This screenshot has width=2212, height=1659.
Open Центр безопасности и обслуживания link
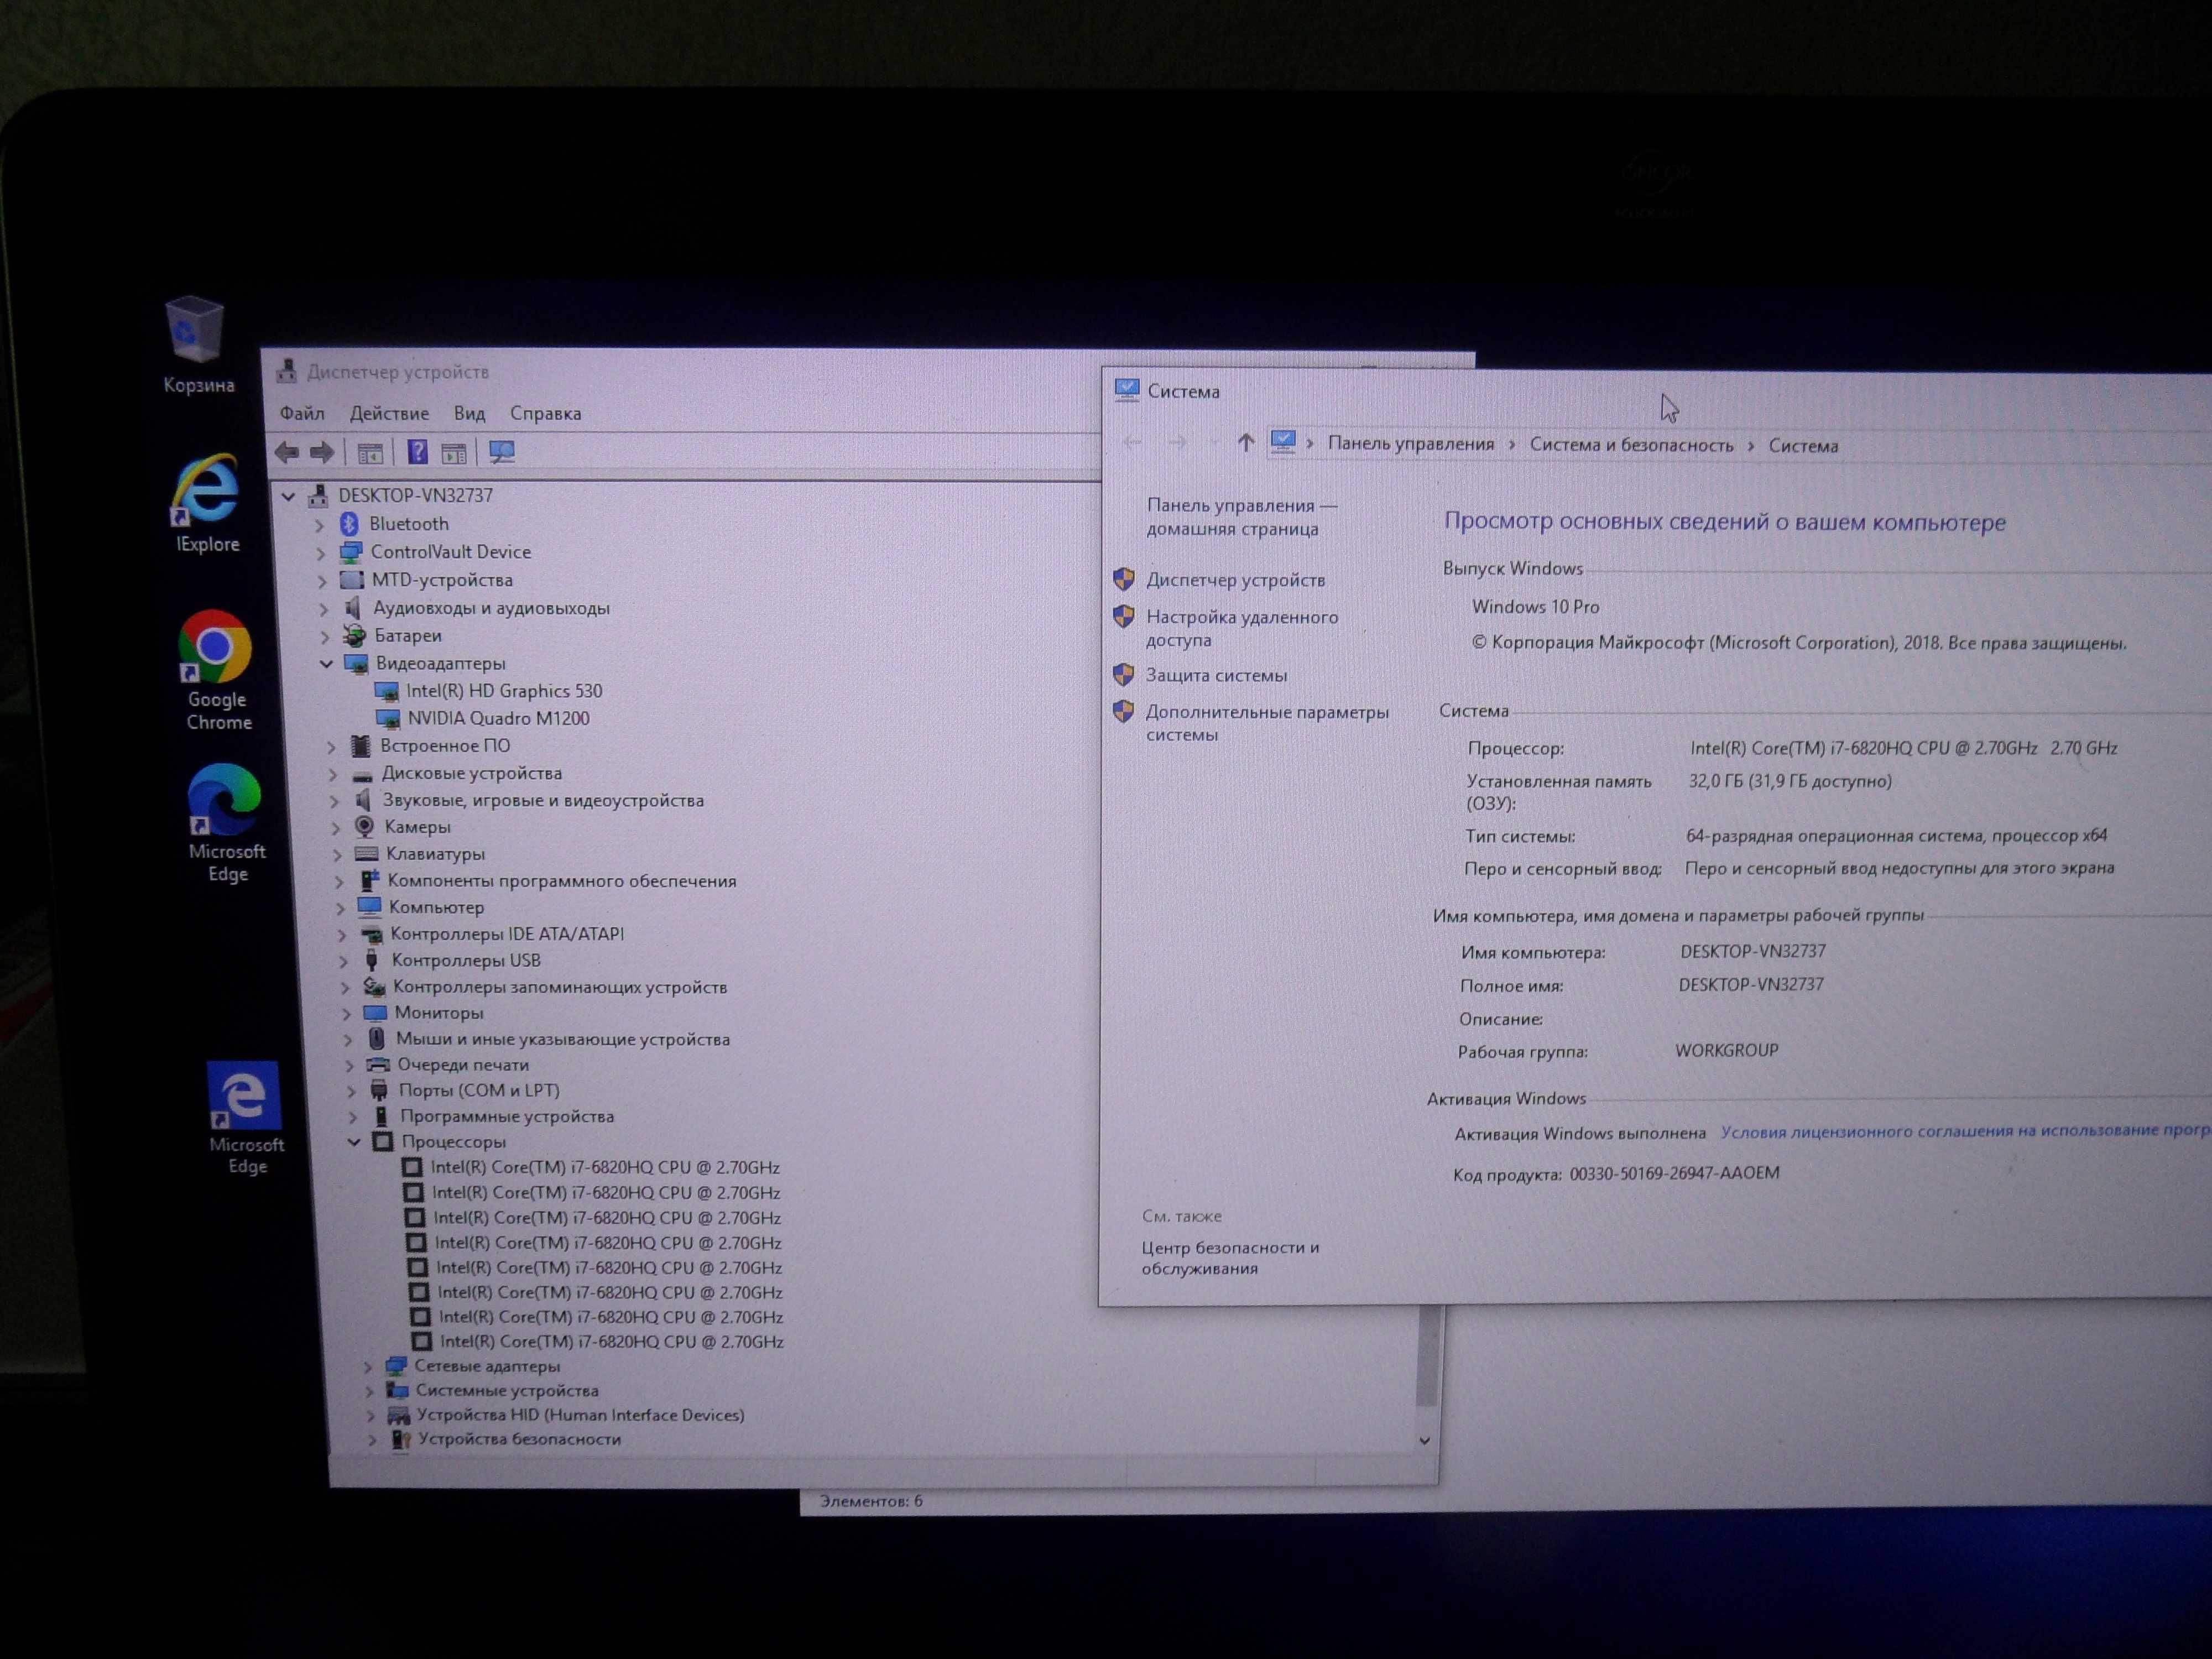[x=1230, y=1258]
